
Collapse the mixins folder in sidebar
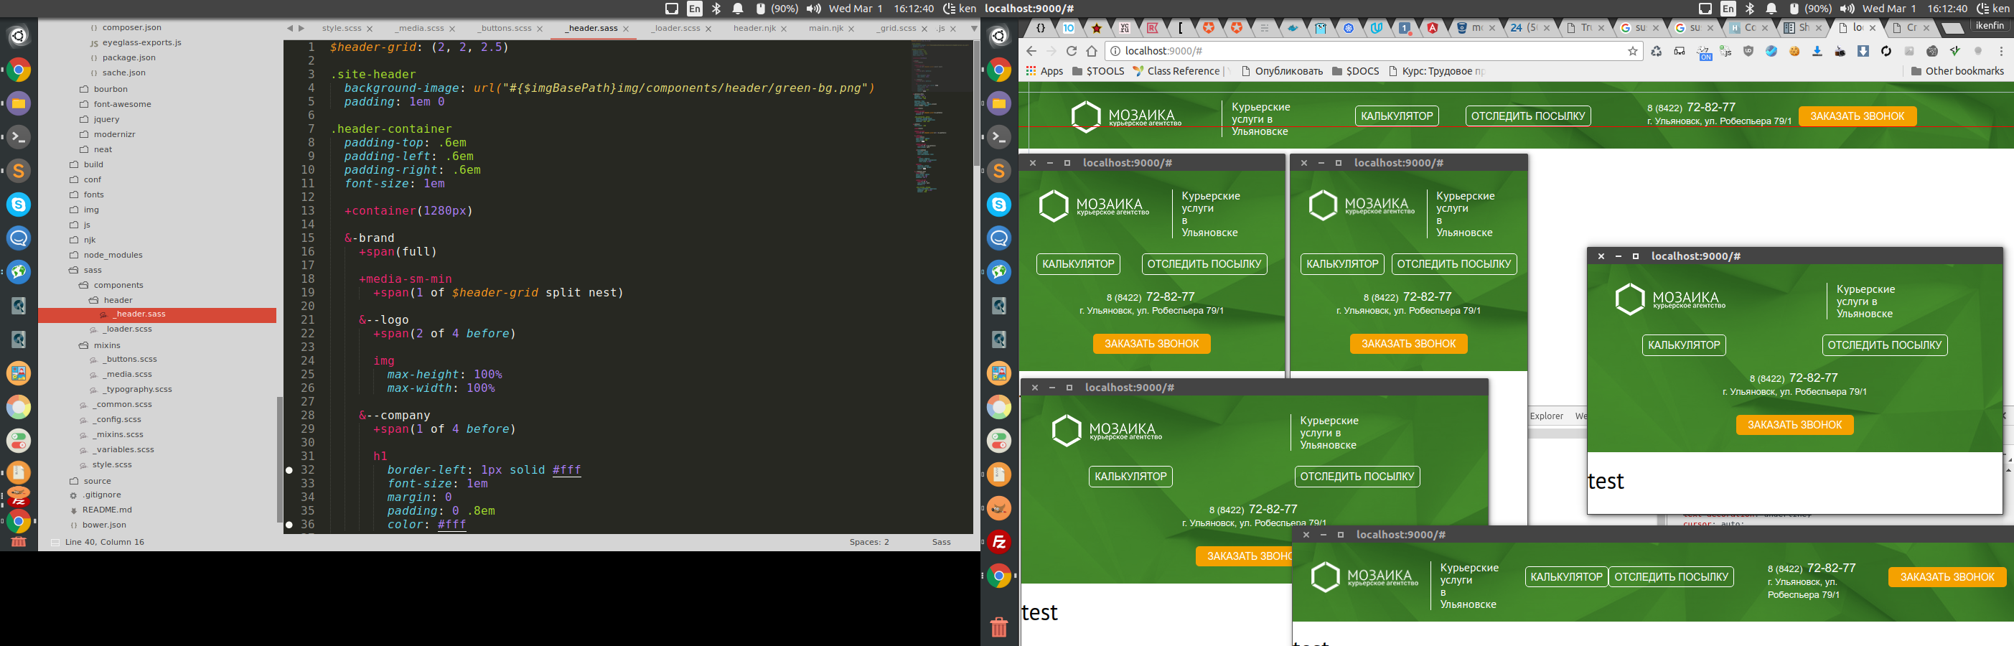pyautogui.click(x=85, y=345)
